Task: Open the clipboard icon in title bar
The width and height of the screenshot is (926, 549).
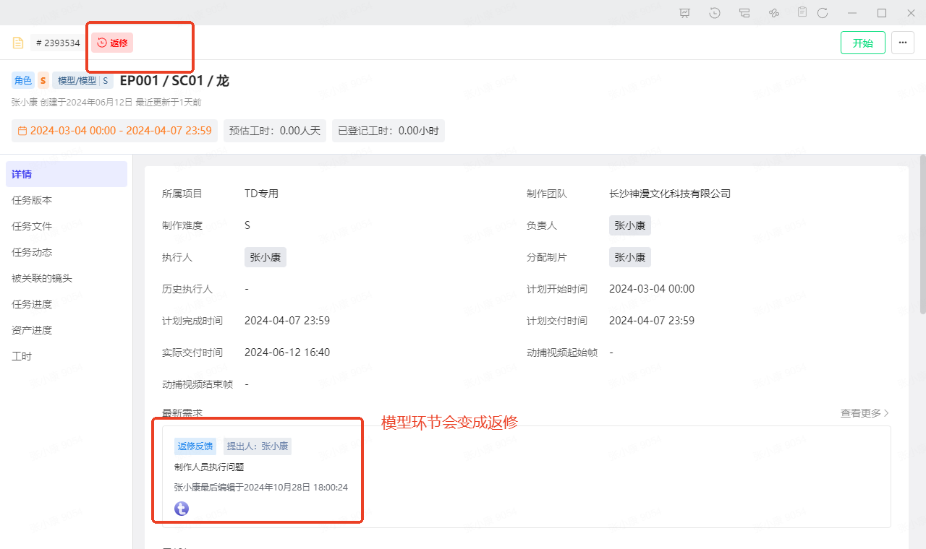Action: pyautogui.click(x=802, y=12)
